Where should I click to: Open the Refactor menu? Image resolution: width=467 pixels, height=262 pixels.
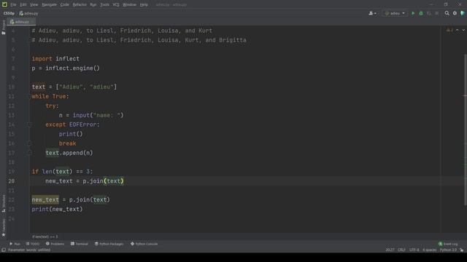[80, 5]
